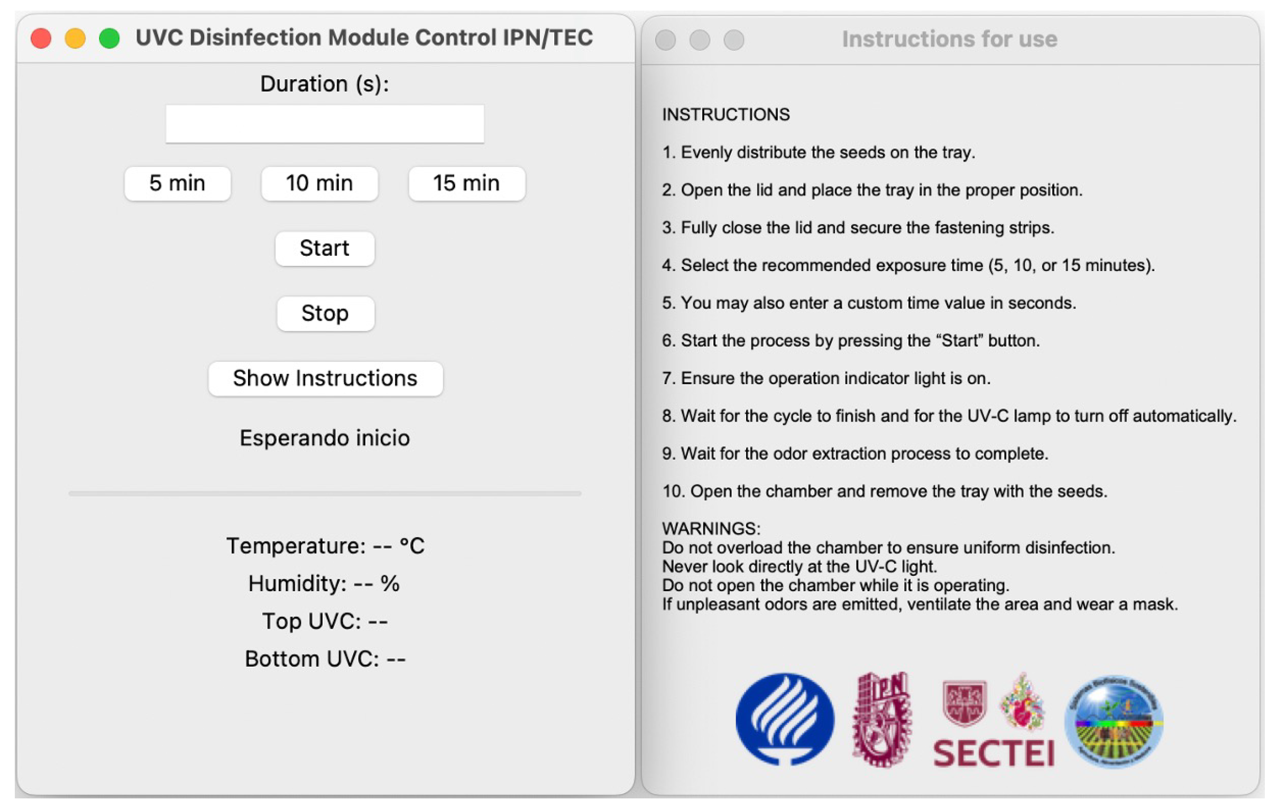Click the progress bar below Esperando inicio
The width and height of the screenshot is (1277, 810).
click(325, 493)
